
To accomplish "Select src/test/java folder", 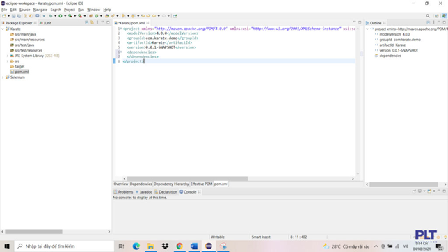I will pyautogui.click(x=24, y=45).
